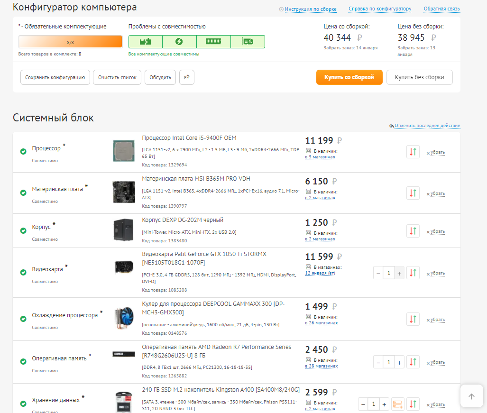Increase video card quantity with plus button
Screen dimensions: 487x413
click(399, 273)
